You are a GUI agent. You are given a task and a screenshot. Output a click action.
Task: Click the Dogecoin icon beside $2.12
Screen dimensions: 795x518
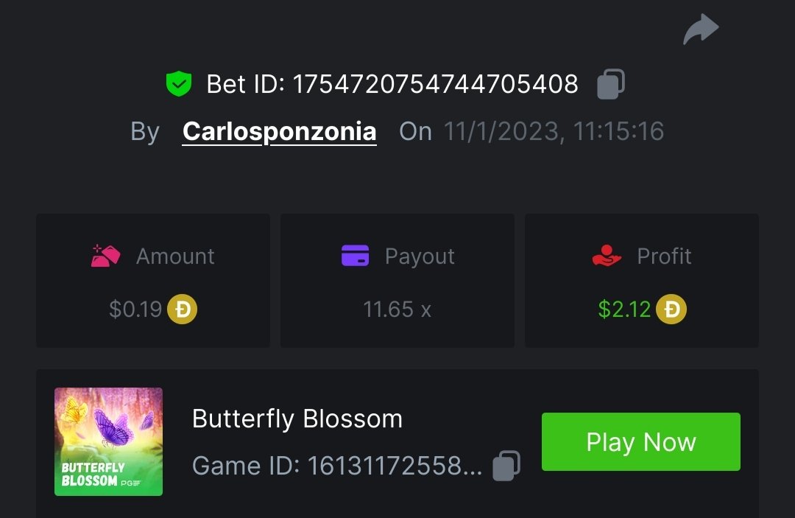click(671, 309)
